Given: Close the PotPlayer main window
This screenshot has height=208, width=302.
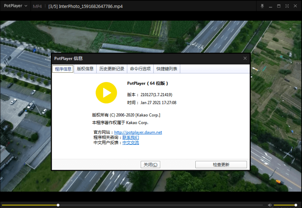Looking at the screenshot, I should [x=295, y=6].
